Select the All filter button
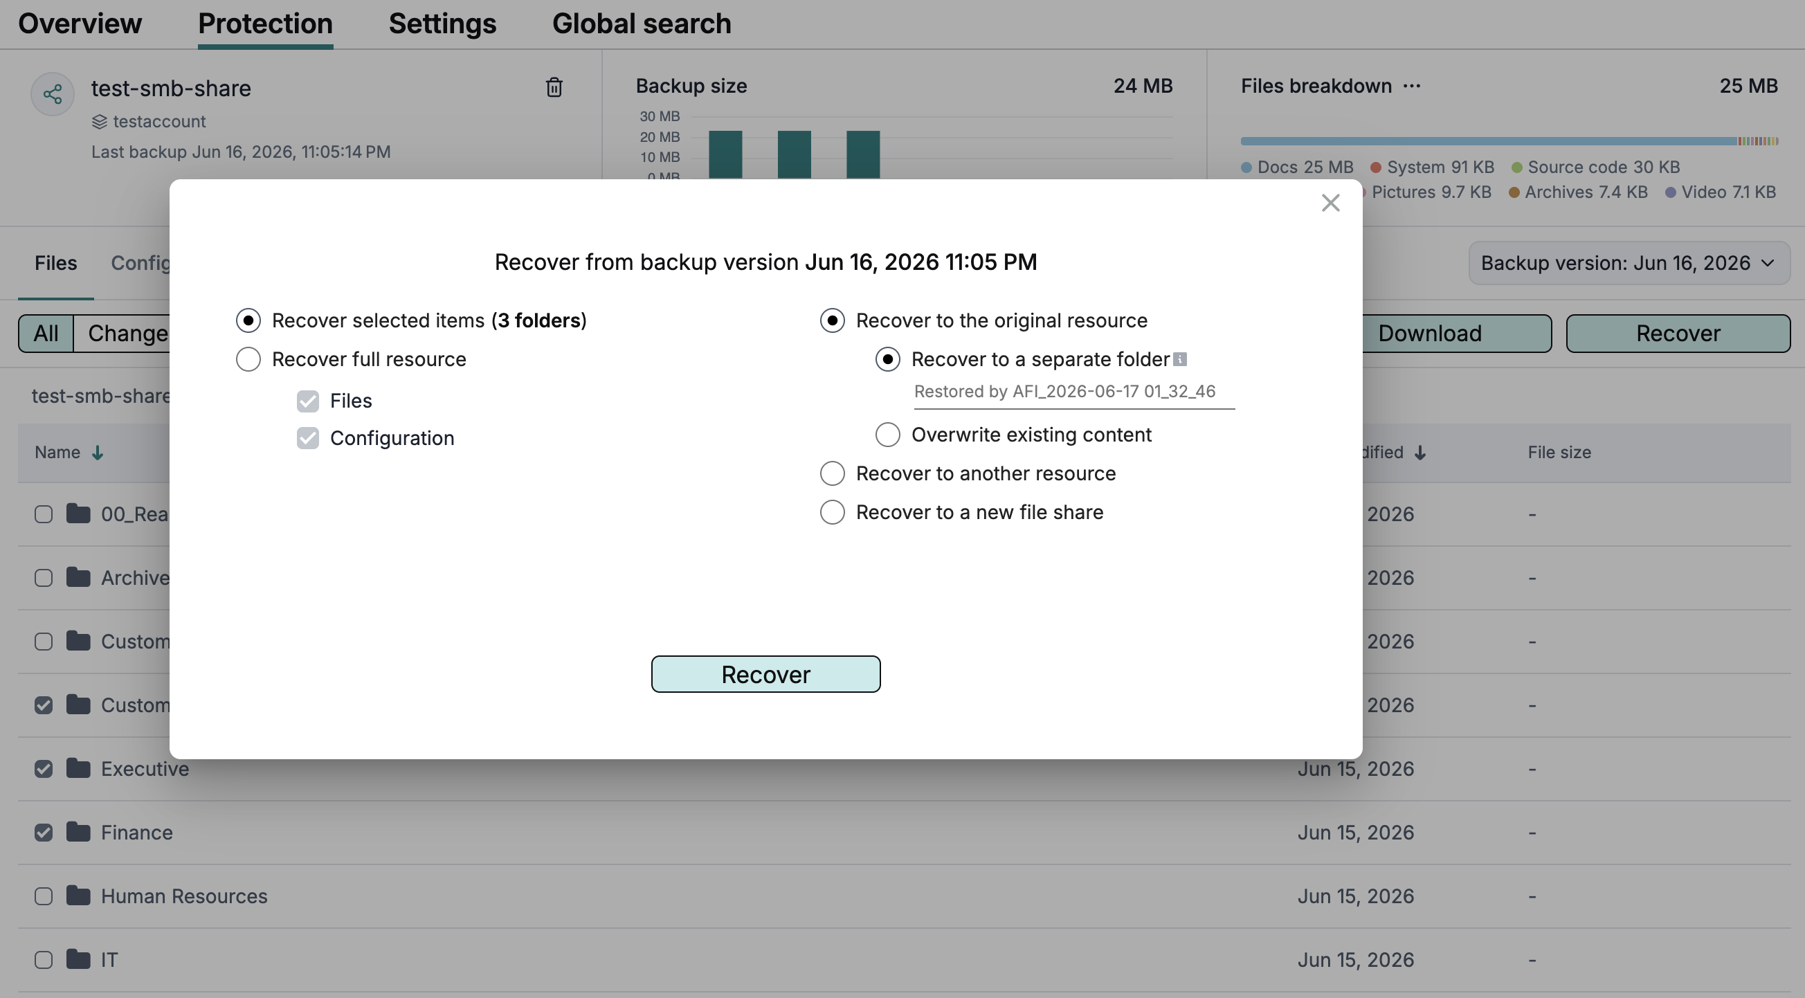Viewport: 1805px width, 998px height. (46, 334)
